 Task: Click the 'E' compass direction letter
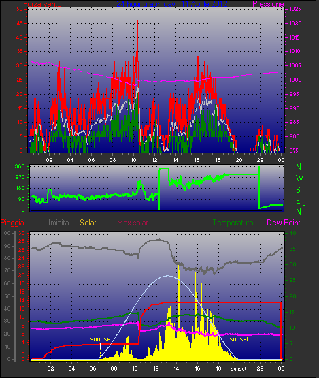point(298,200)
